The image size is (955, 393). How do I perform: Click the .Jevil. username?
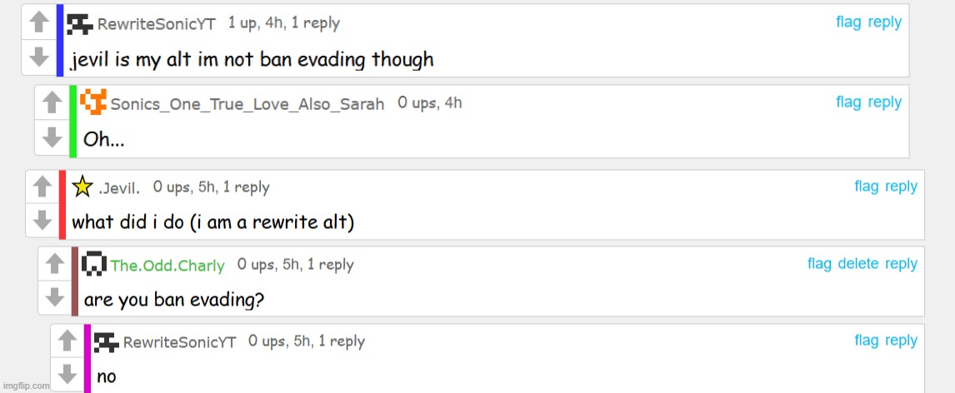(119, 188)
